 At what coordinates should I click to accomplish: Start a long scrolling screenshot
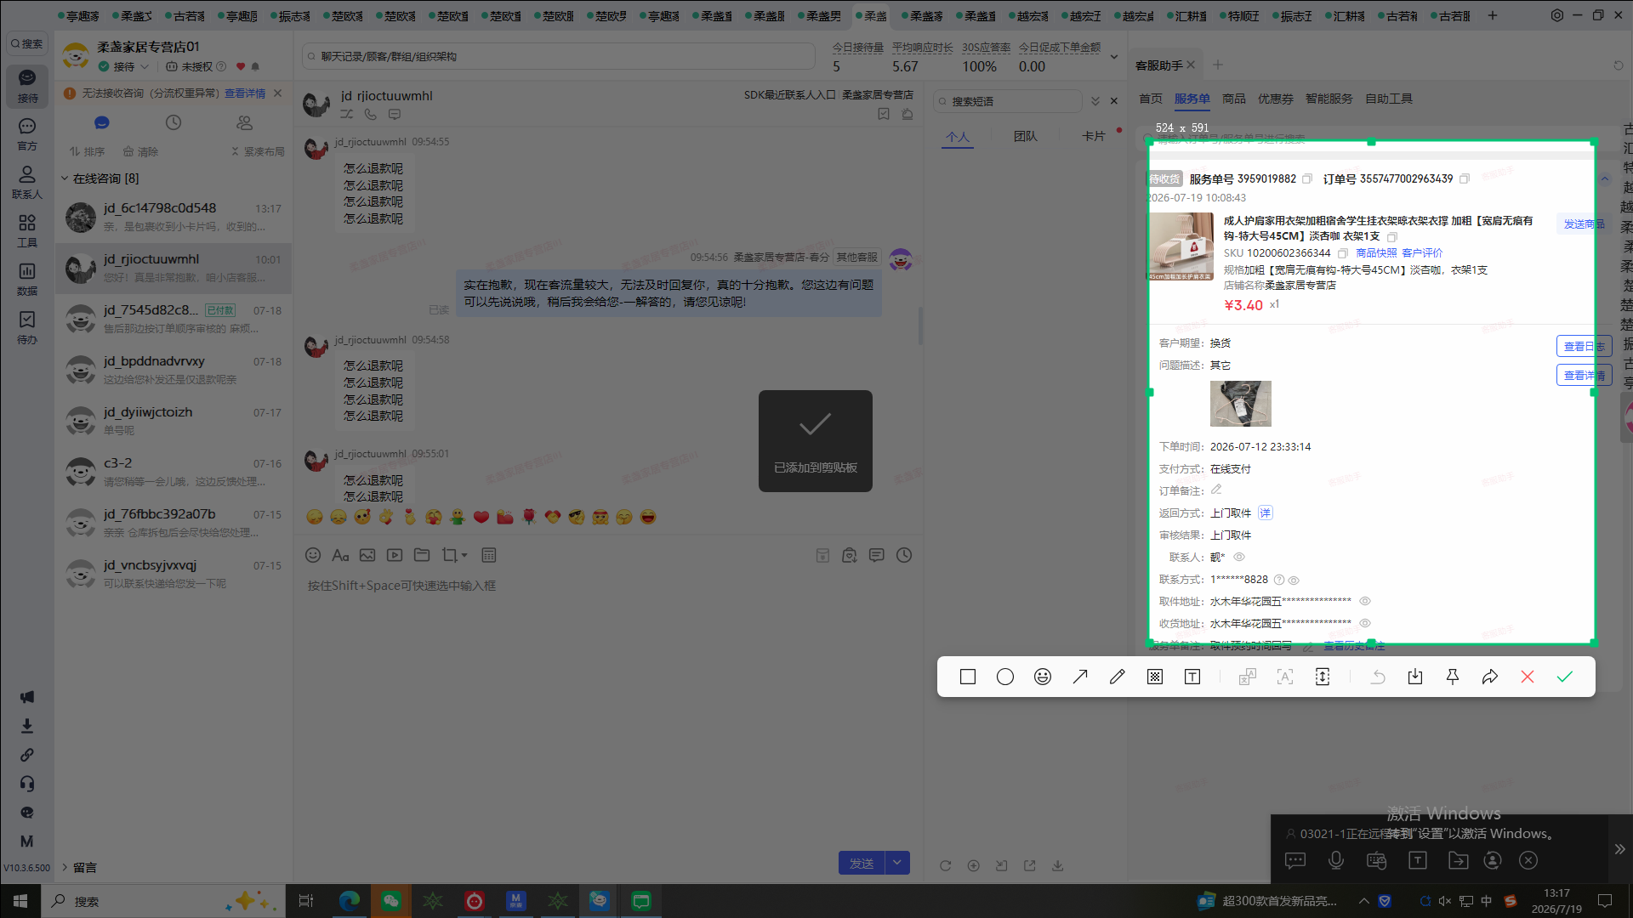tap(1323, 677)
